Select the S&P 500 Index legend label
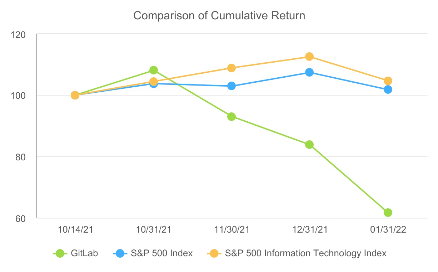438x272 pixels. pos(162,253)
